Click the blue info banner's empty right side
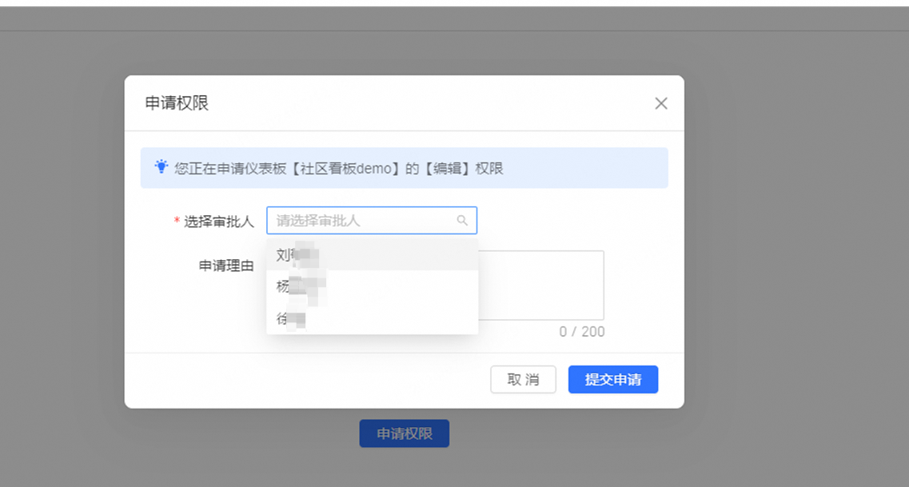 coord(592,169)
